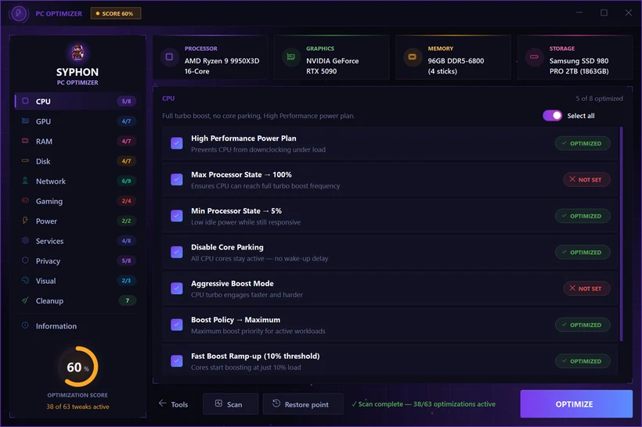Screen dimensions: 642x427
Task: Click the back arrow icon beside Tools
Action: [163, 404]
